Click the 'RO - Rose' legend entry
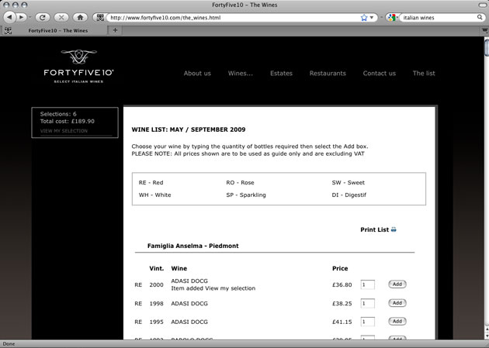Viewport: 489px width, 348px height. [x=240, y=183]
